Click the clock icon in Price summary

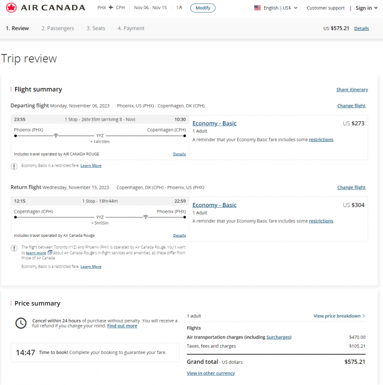pyautogui.click(x=21, y=323)
